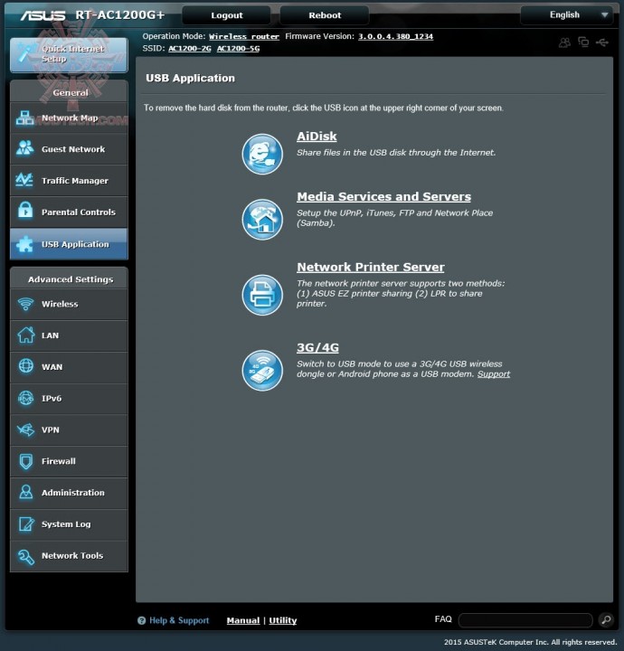Click the USB Application puzzle icon
The image size is (624, 651).
[x=24, y=244]
